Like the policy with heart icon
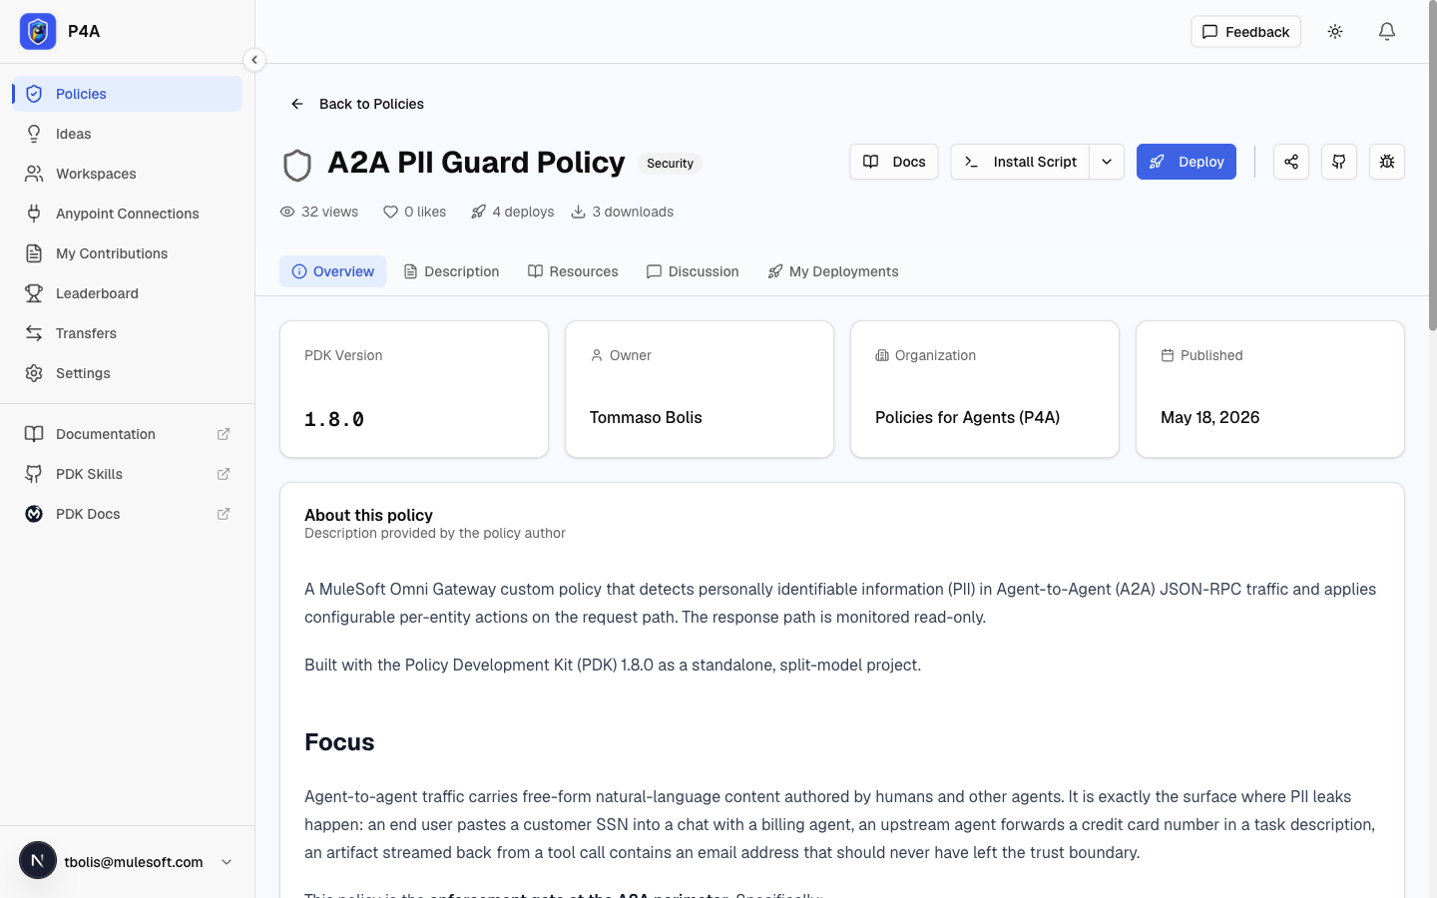 391,212
